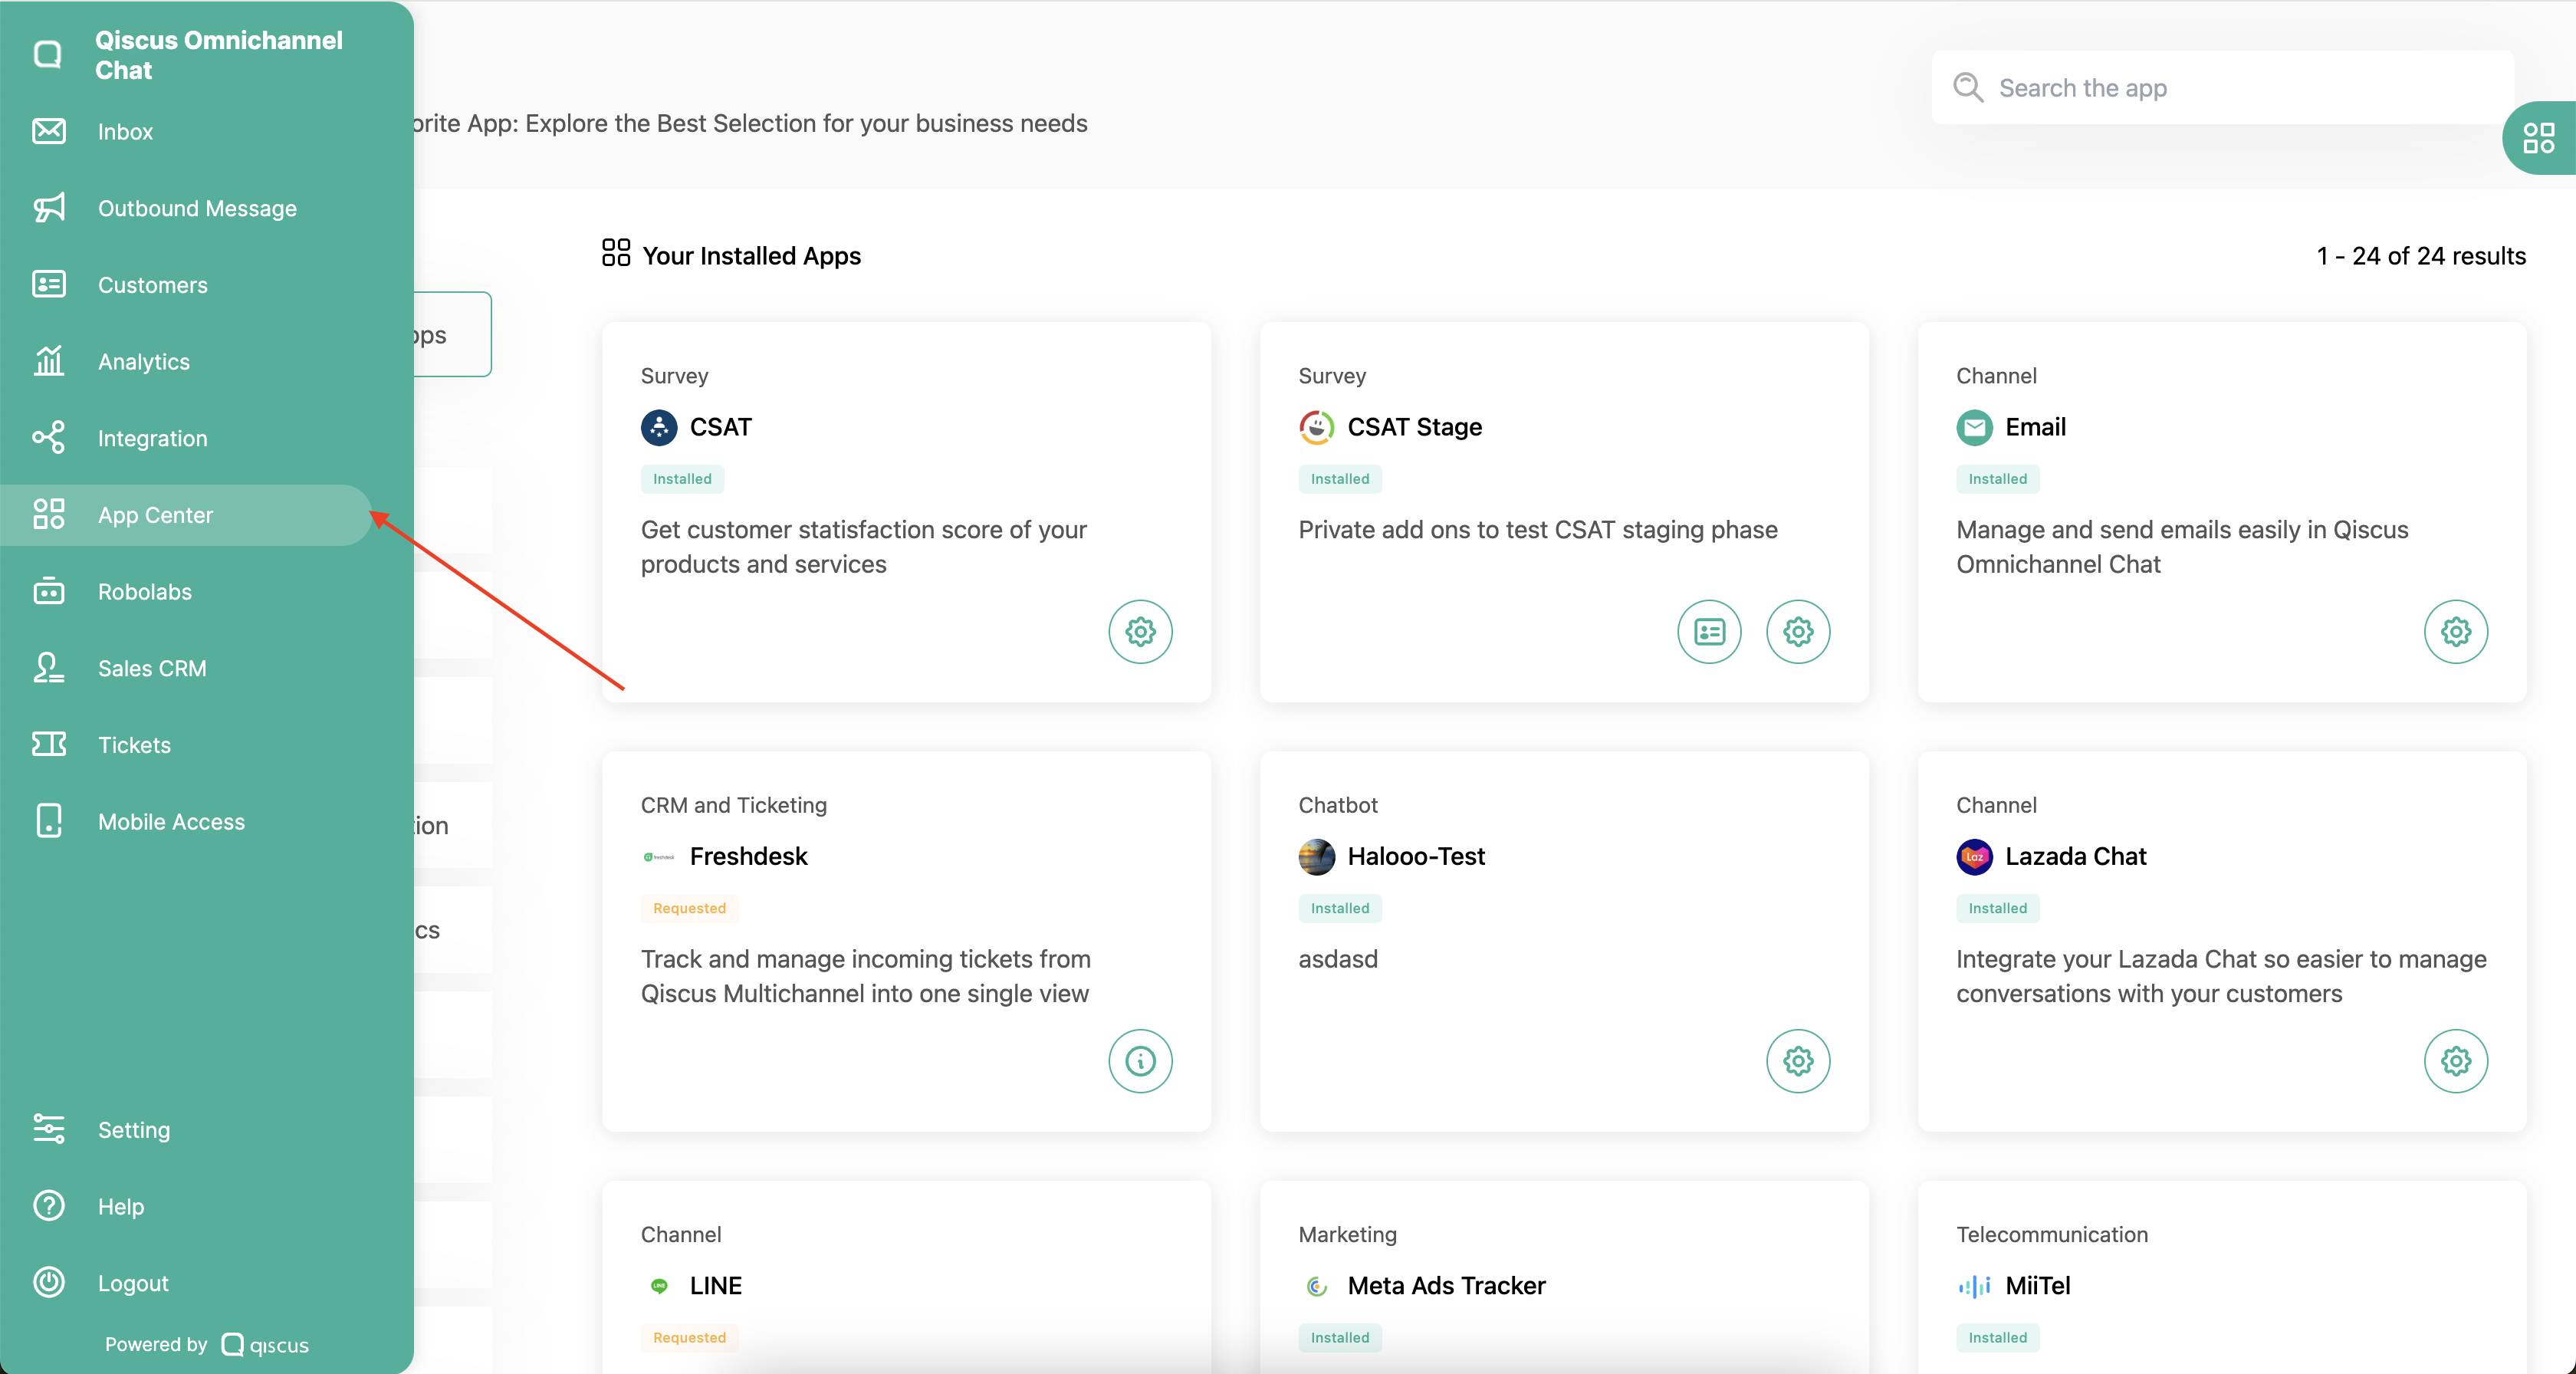Select the App Center grid icon
Viewport: 2576px width, 1374px height.
49,515
